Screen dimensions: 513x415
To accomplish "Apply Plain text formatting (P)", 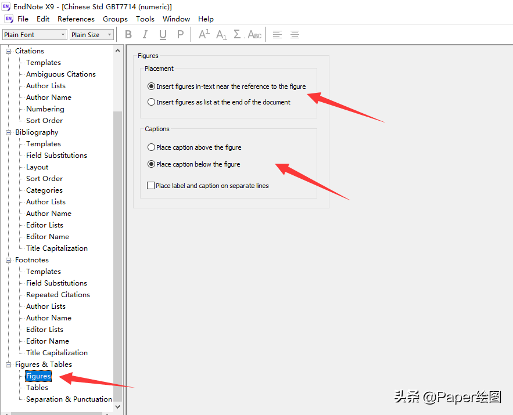I will click(x=180, y=34).
